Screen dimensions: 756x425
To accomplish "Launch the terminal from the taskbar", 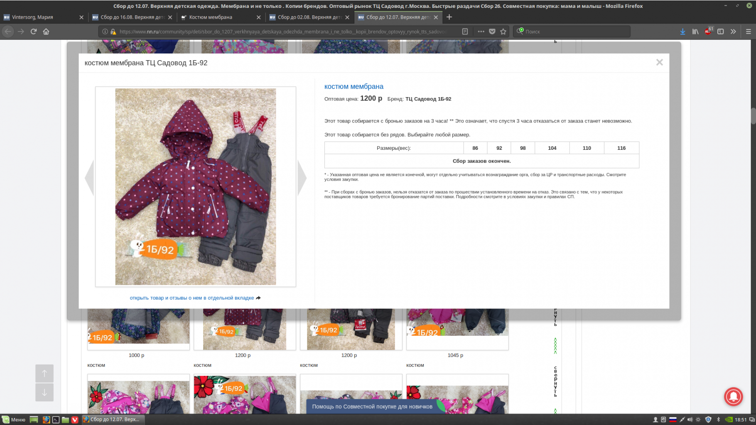I will (56, 420).
